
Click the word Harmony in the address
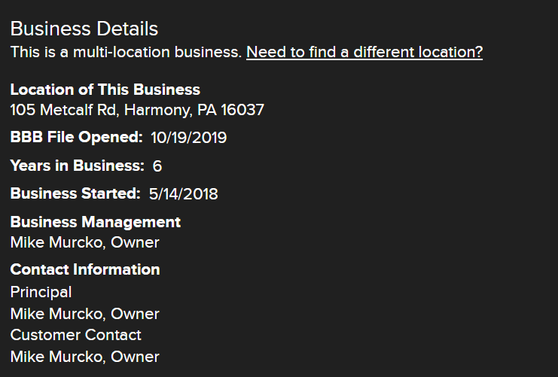158,111
